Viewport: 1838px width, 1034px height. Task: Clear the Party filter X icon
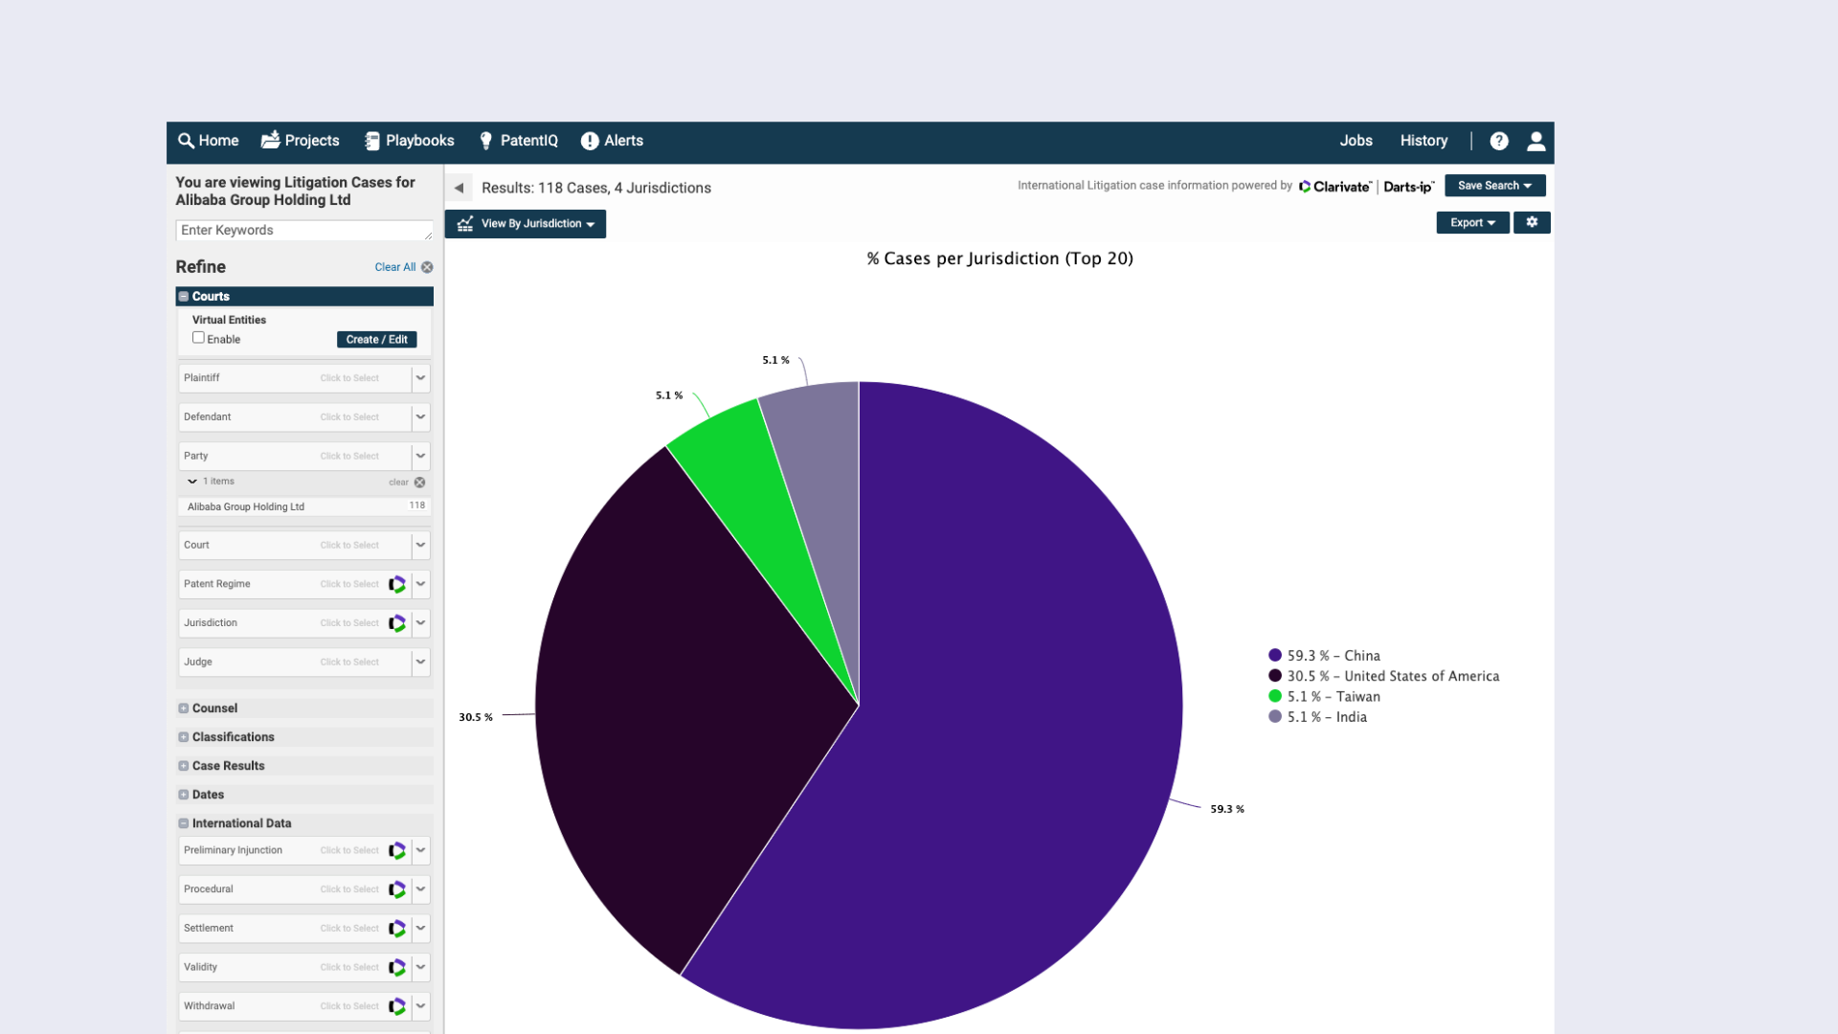(419, 483)
